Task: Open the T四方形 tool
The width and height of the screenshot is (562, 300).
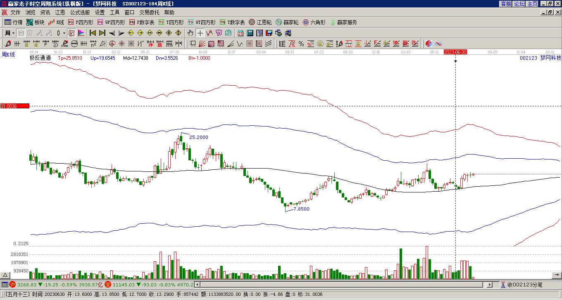Action: point(171,22)
